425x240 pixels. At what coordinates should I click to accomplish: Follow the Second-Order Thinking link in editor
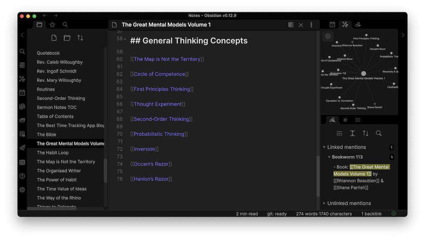161,119
